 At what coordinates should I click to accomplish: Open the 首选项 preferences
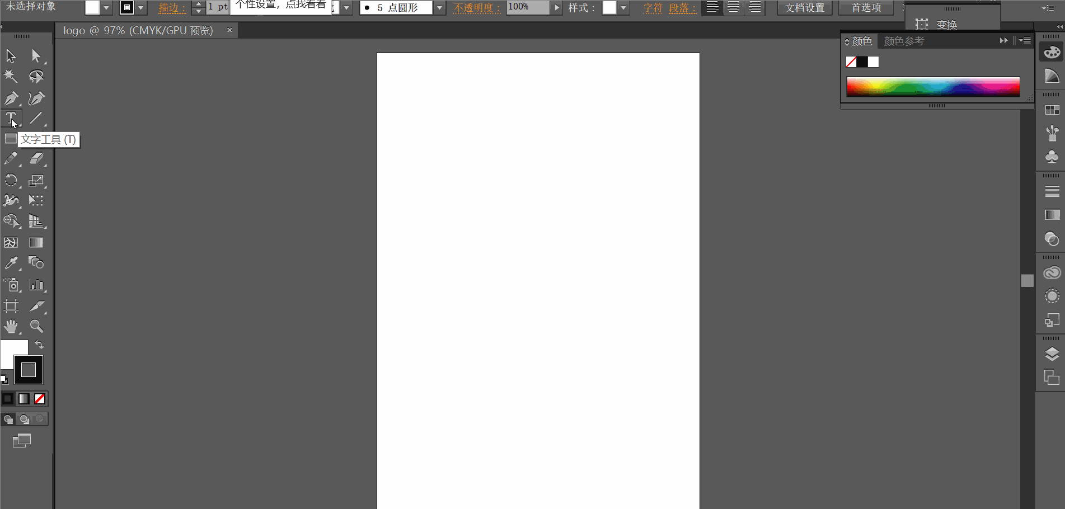pyautogui.click(x=865, y=8)
